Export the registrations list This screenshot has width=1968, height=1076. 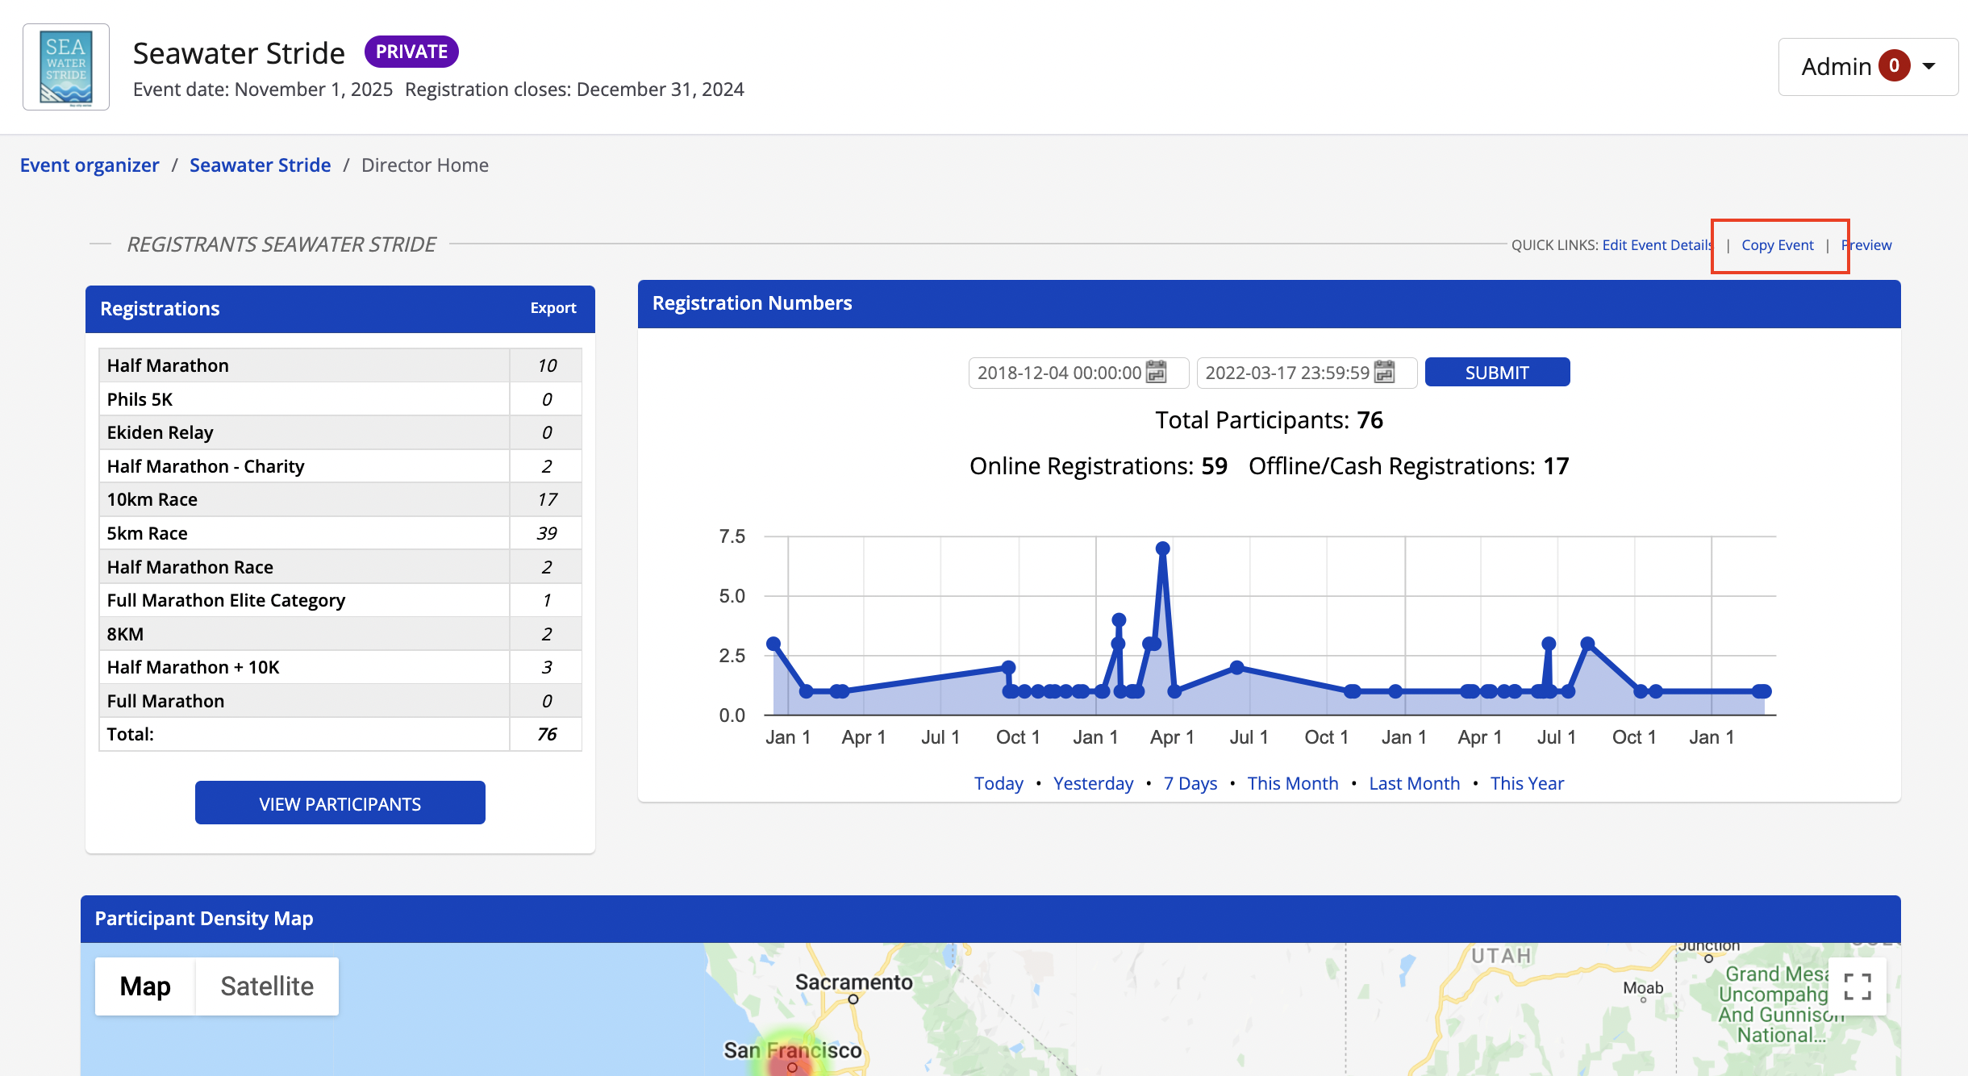pos(552,308)
